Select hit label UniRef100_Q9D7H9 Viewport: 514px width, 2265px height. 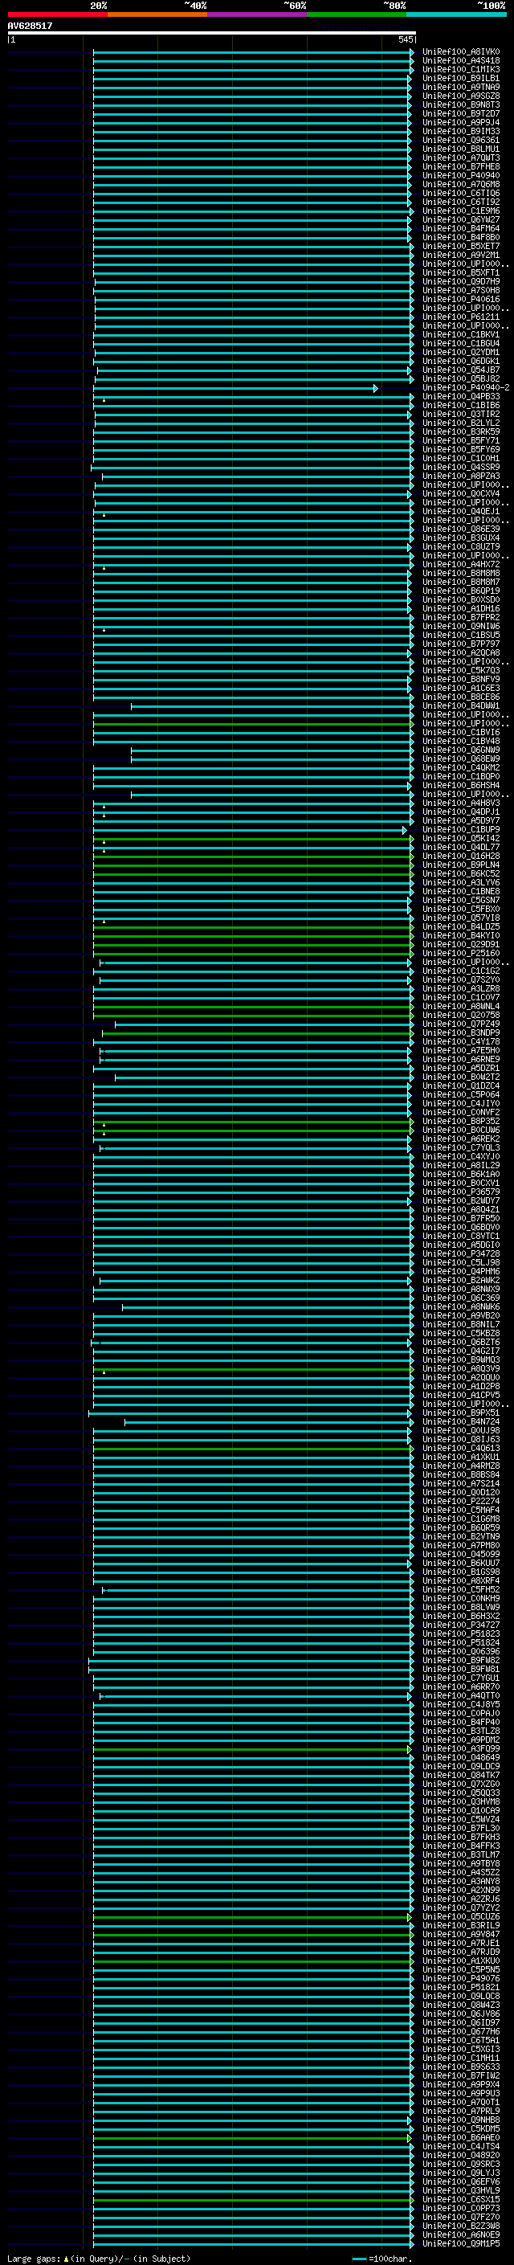click(461, 281)
